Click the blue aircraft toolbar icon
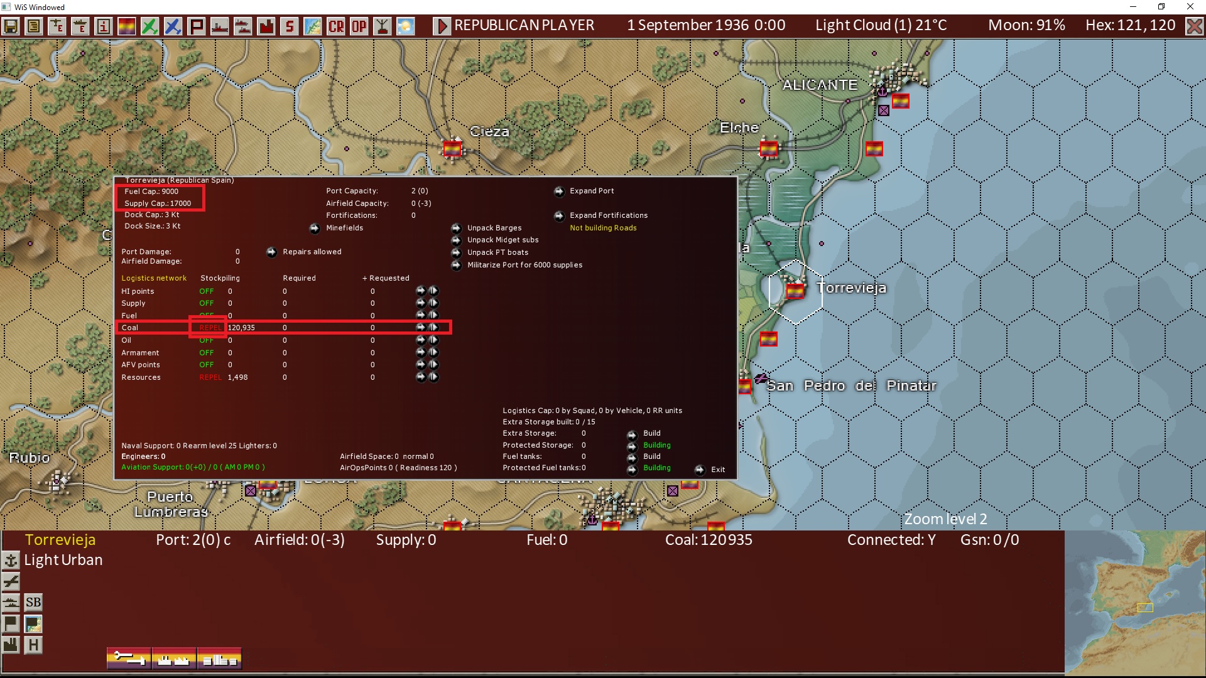 (x=173, y=26)
